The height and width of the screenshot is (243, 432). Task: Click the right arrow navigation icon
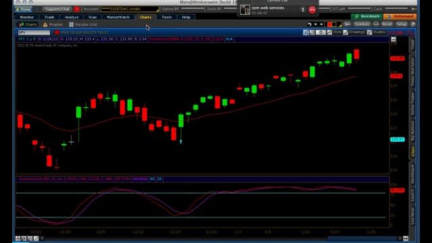[x=321, y=24]
